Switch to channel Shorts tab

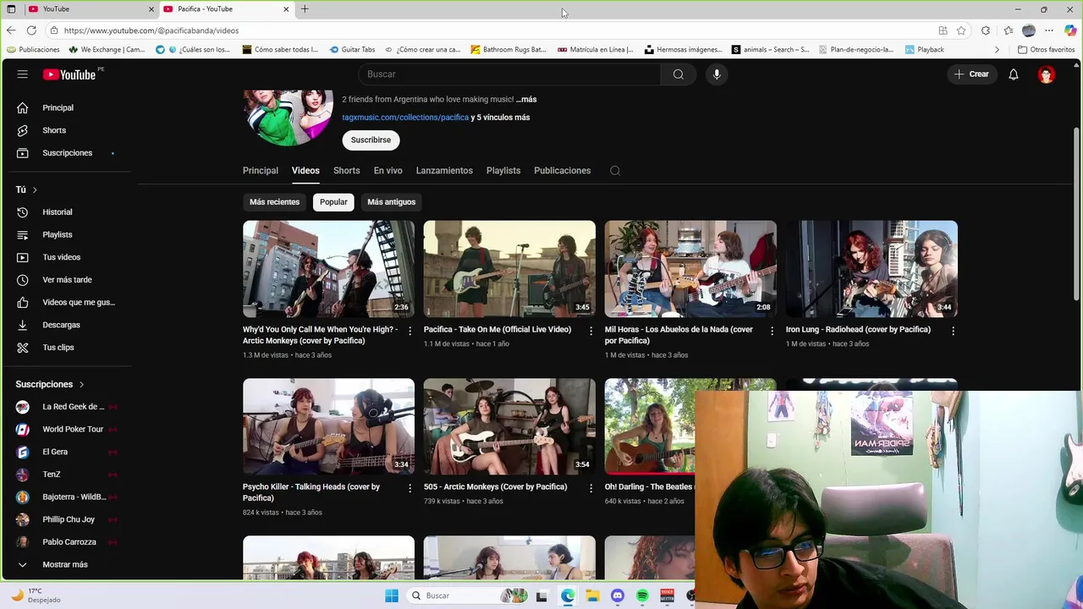tap(346, 171)
